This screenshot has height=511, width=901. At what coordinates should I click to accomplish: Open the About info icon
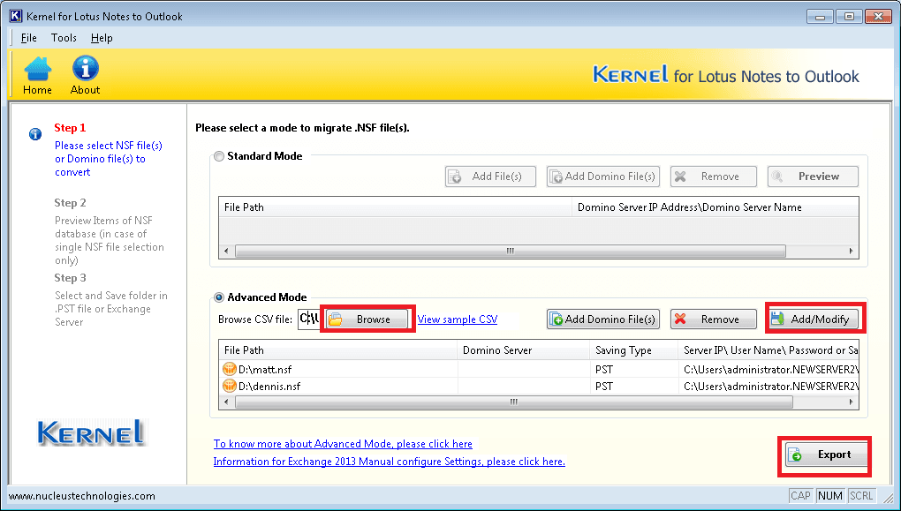85,75
